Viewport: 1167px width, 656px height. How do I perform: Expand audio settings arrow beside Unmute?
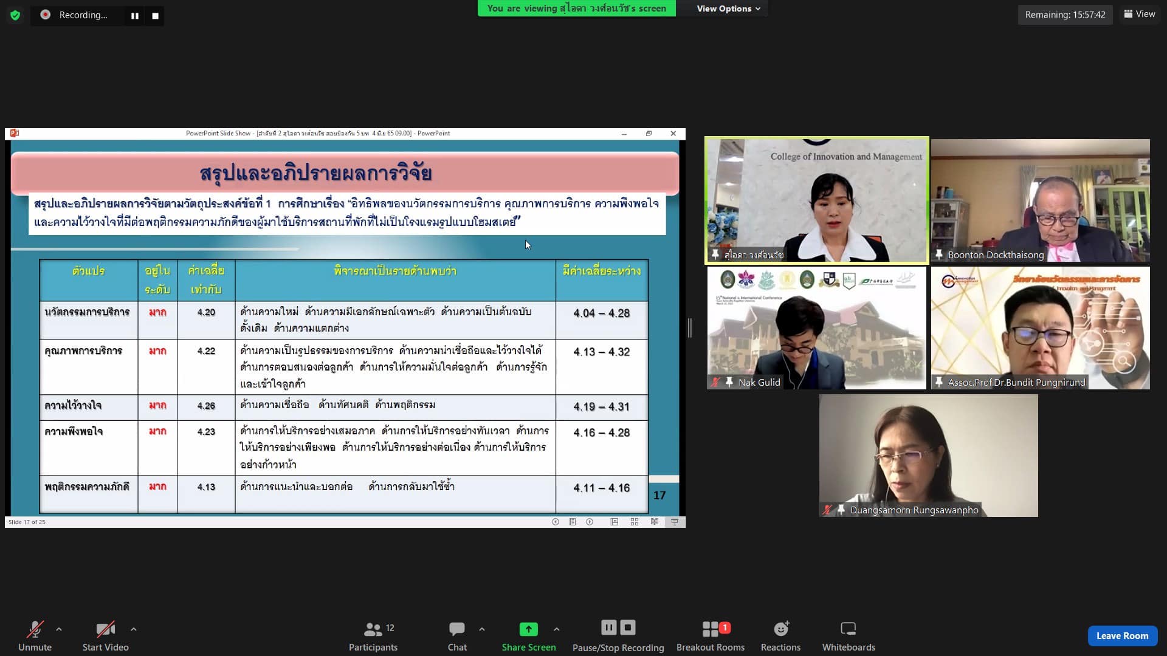pyautogui.click(x=59, y=629)
